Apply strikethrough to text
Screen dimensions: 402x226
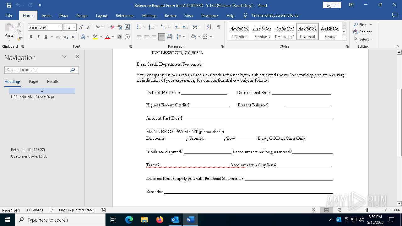click(58, 37)
